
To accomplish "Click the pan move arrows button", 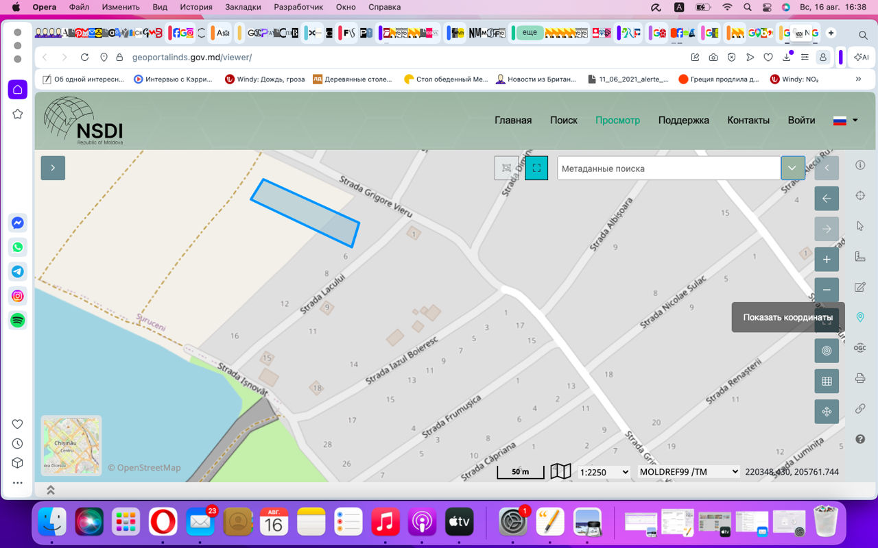I will tap(827, 412).
